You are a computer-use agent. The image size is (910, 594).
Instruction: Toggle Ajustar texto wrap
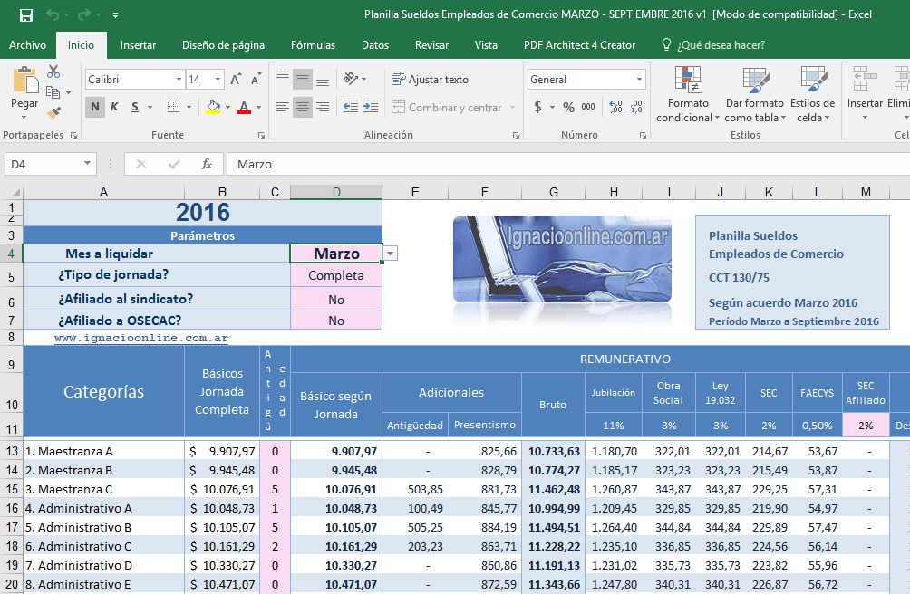coord(430,80)
